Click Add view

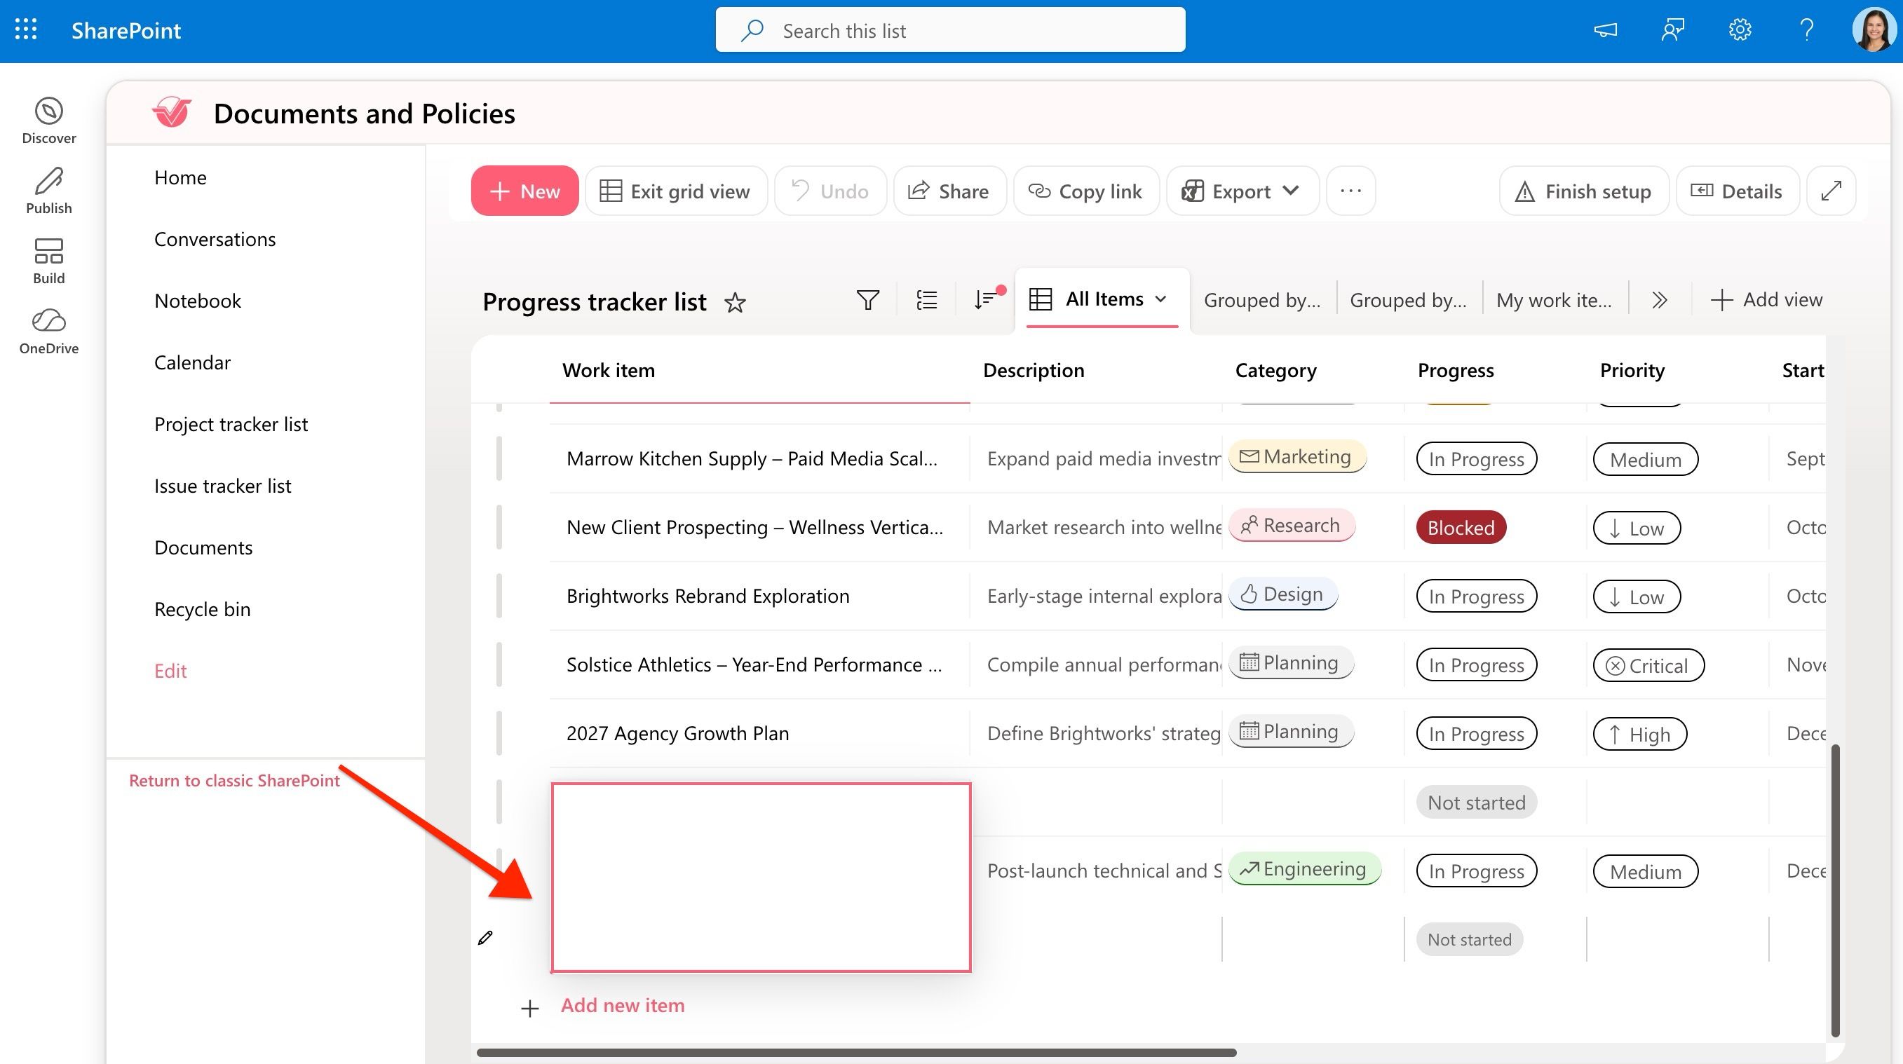pos(1766,300)
